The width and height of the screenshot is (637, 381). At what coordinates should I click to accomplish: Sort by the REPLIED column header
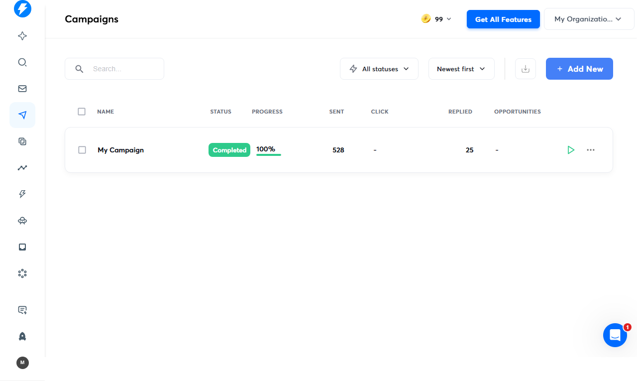tap(460, 112)
